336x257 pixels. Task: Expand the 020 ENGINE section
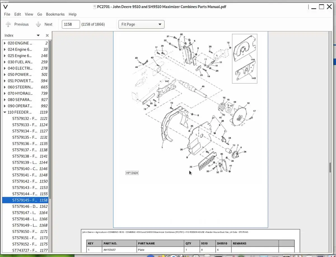click(x=4, y=43)
